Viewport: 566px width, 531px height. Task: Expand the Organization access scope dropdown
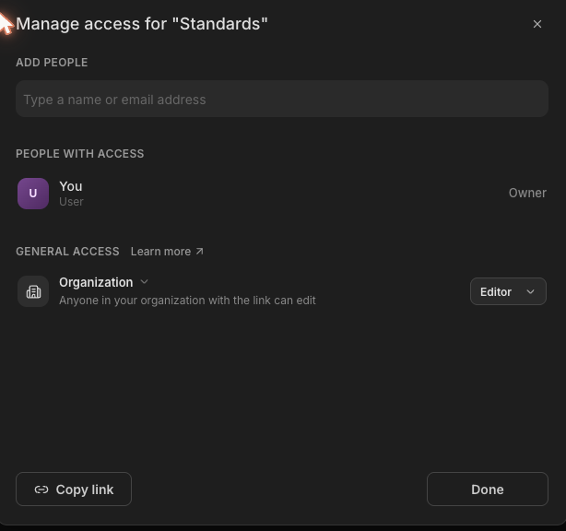click(103, 282)
